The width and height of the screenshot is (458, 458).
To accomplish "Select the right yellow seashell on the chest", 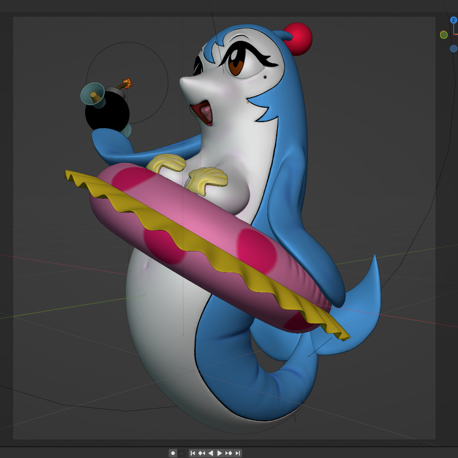I will tap(208, 178).
